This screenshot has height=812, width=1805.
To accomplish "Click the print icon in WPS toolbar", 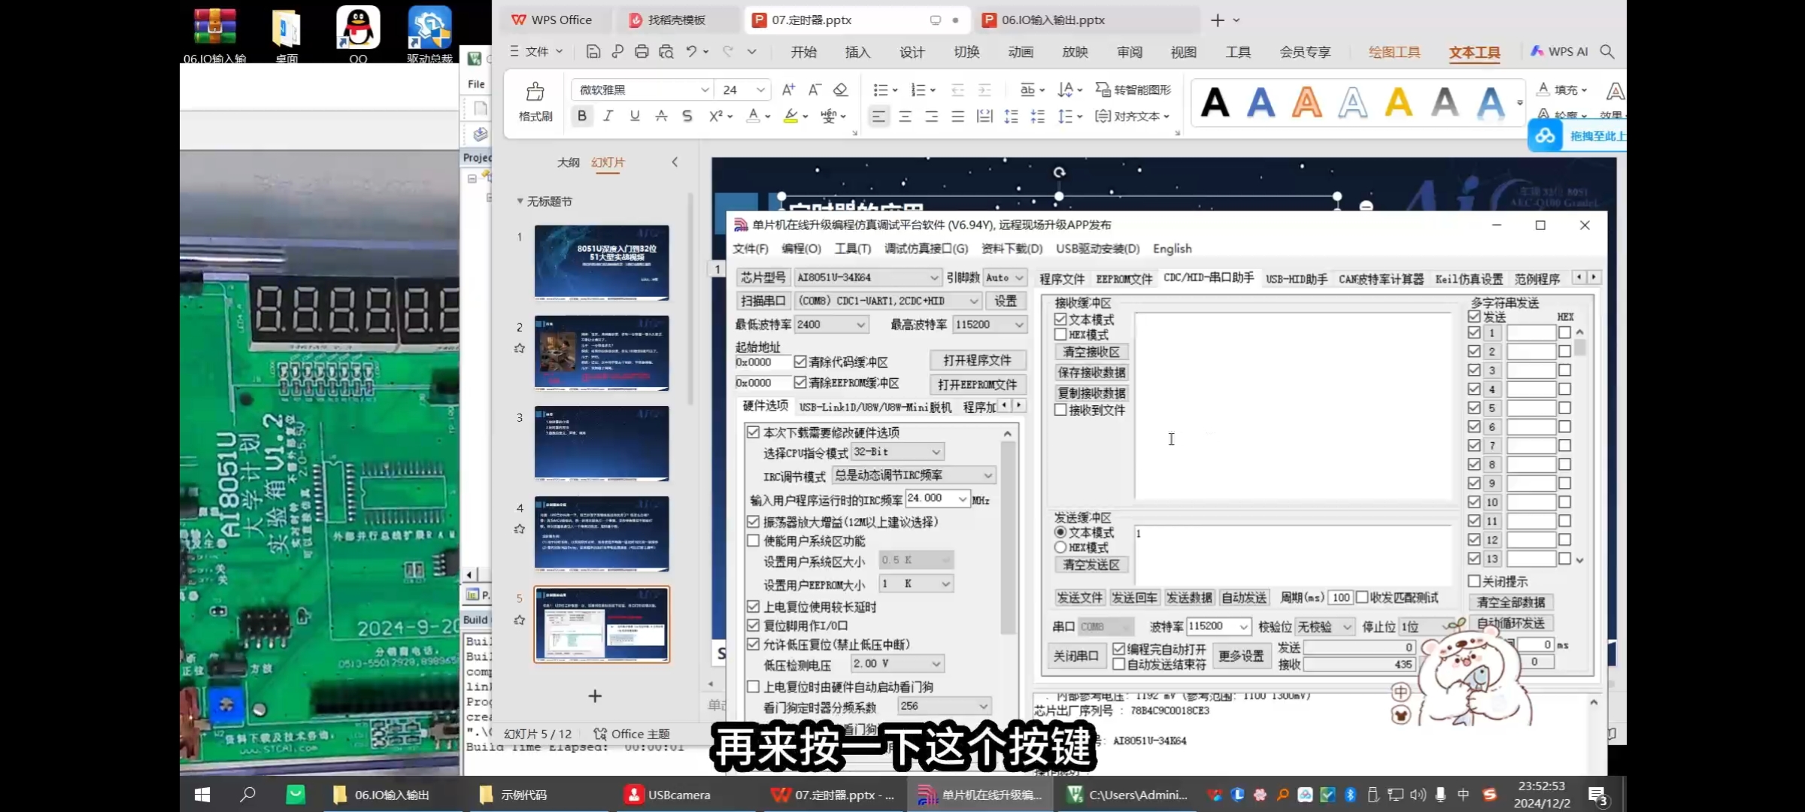I will click(642, 51).
